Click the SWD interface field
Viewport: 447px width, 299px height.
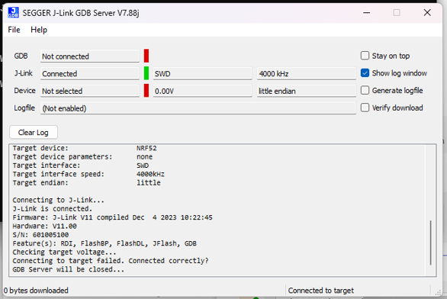pos(202,73)
